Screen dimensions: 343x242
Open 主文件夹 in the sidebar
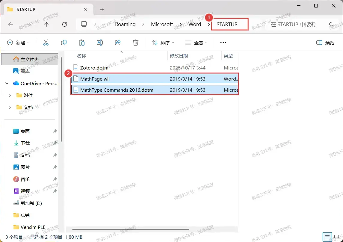[x=30, y=59]
